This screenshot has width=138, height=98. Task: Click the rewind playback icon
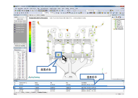click(22, 13)
